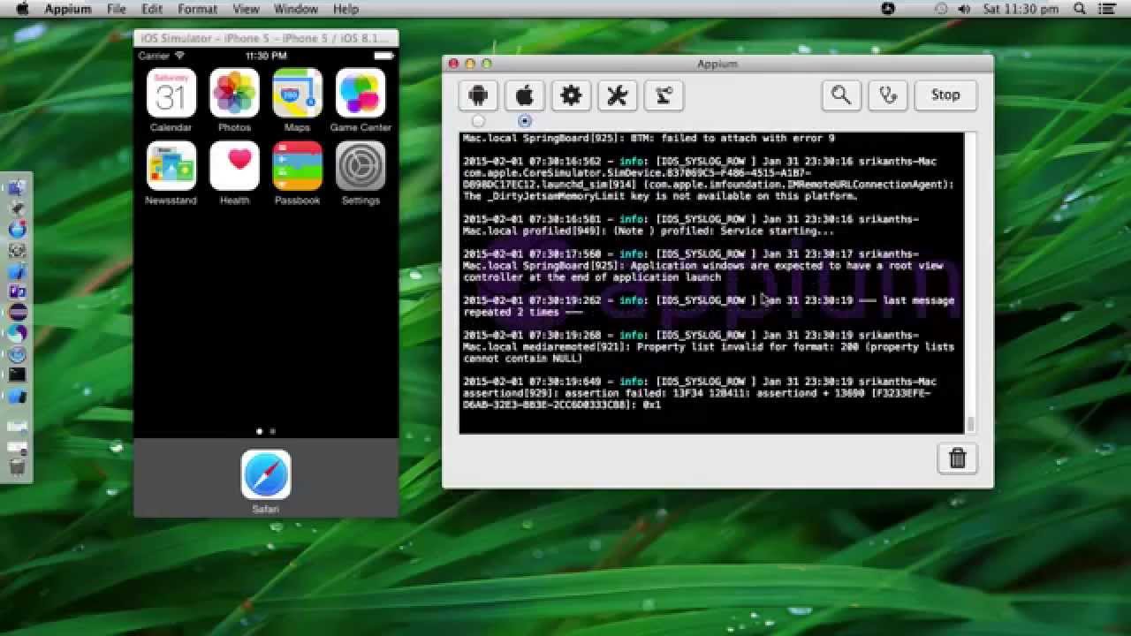Open the Appium application menu
The image size is (1131, 636).
67,9
